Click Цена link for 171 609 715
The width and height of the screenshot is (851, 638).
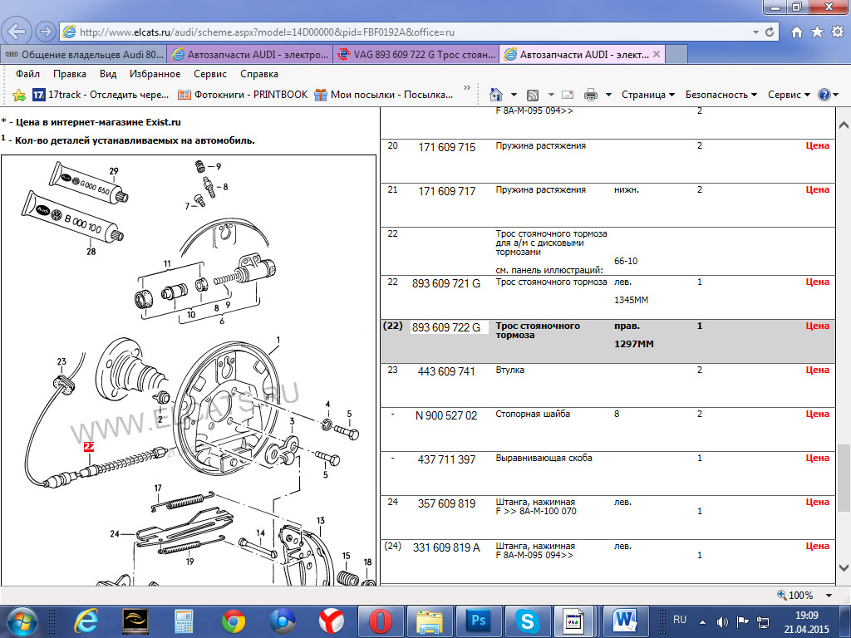818,145
